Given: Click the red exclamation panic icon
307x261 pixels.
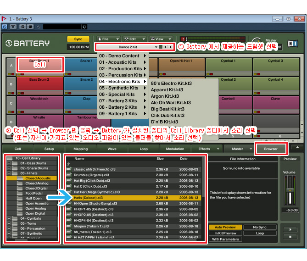Looking at the screenshot, I should [183, 39].
